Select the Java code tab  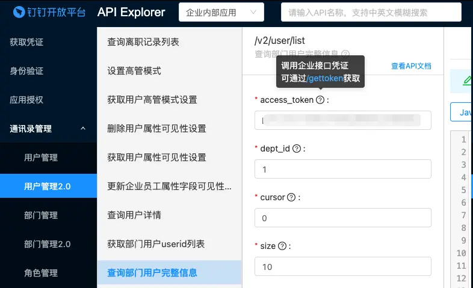pyautogui.click(x=462, y=112)
